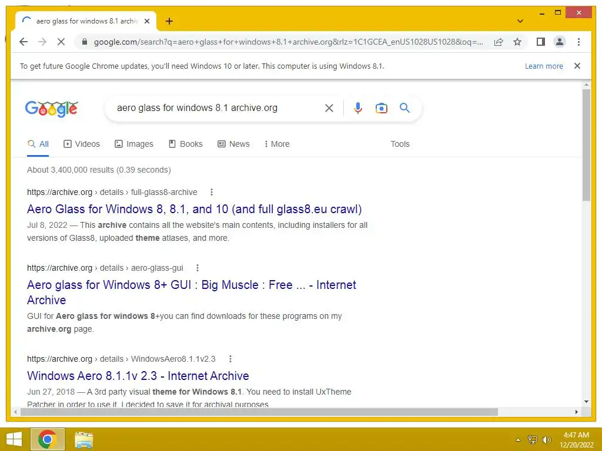This screenshot has height=451, width=602.
Task: Expand the More search categories menu
Action: tap(277, 144)
